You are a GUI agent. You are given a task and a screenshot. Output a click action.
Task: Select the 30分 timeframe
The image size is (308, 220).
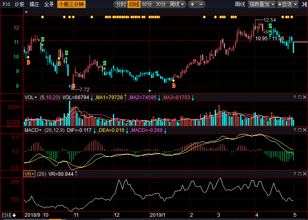coord(161,4)
